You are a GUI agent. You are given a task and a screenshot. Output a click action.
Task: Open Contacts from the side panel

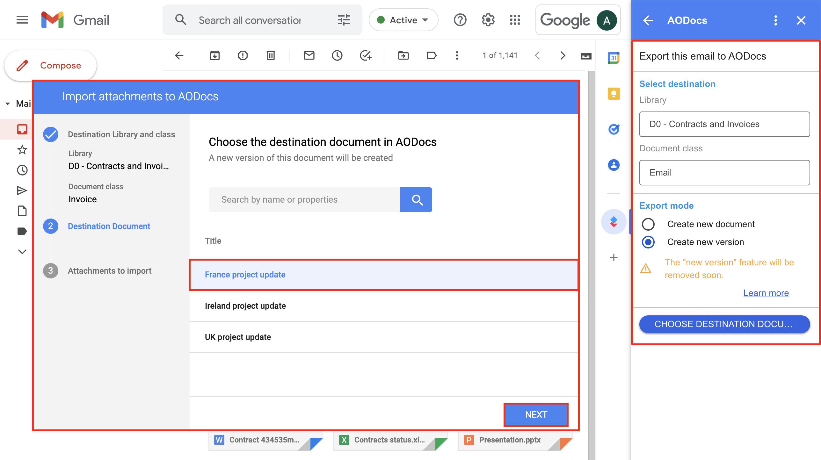(614, 165)
